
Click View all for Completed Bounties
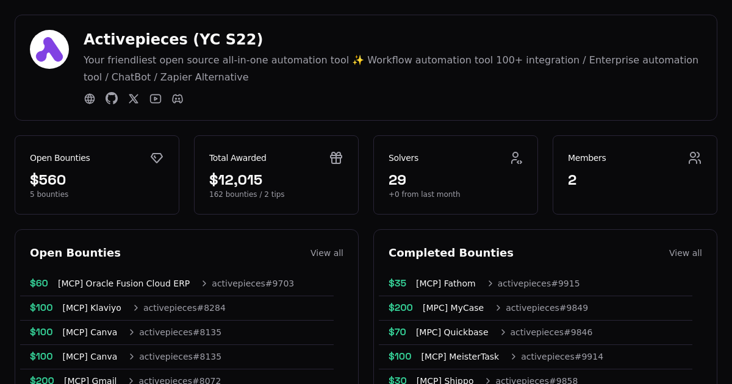(686, 253)
